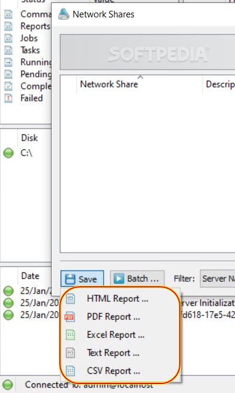235x393 pixels.
Task: Select the Pending status row
Action: pos(26,74)
